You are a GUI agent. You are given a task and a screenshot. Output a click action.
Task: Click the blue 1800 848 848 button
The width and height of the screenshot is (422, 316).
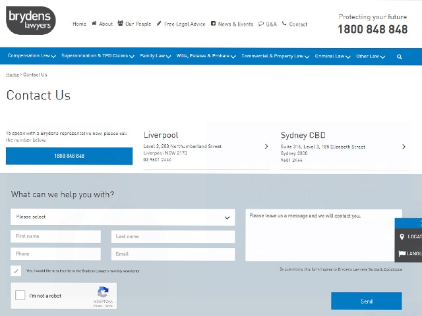click(69, 156)
